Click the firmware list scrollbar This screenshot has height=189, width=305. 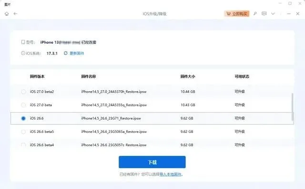(x=292, y=107)
